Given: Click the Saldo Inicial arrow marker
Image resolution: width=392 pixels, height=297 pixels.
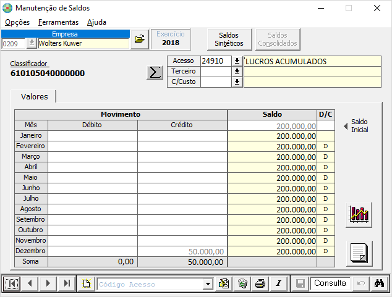Looking at the screenshot, I should (x=346, y=127).
